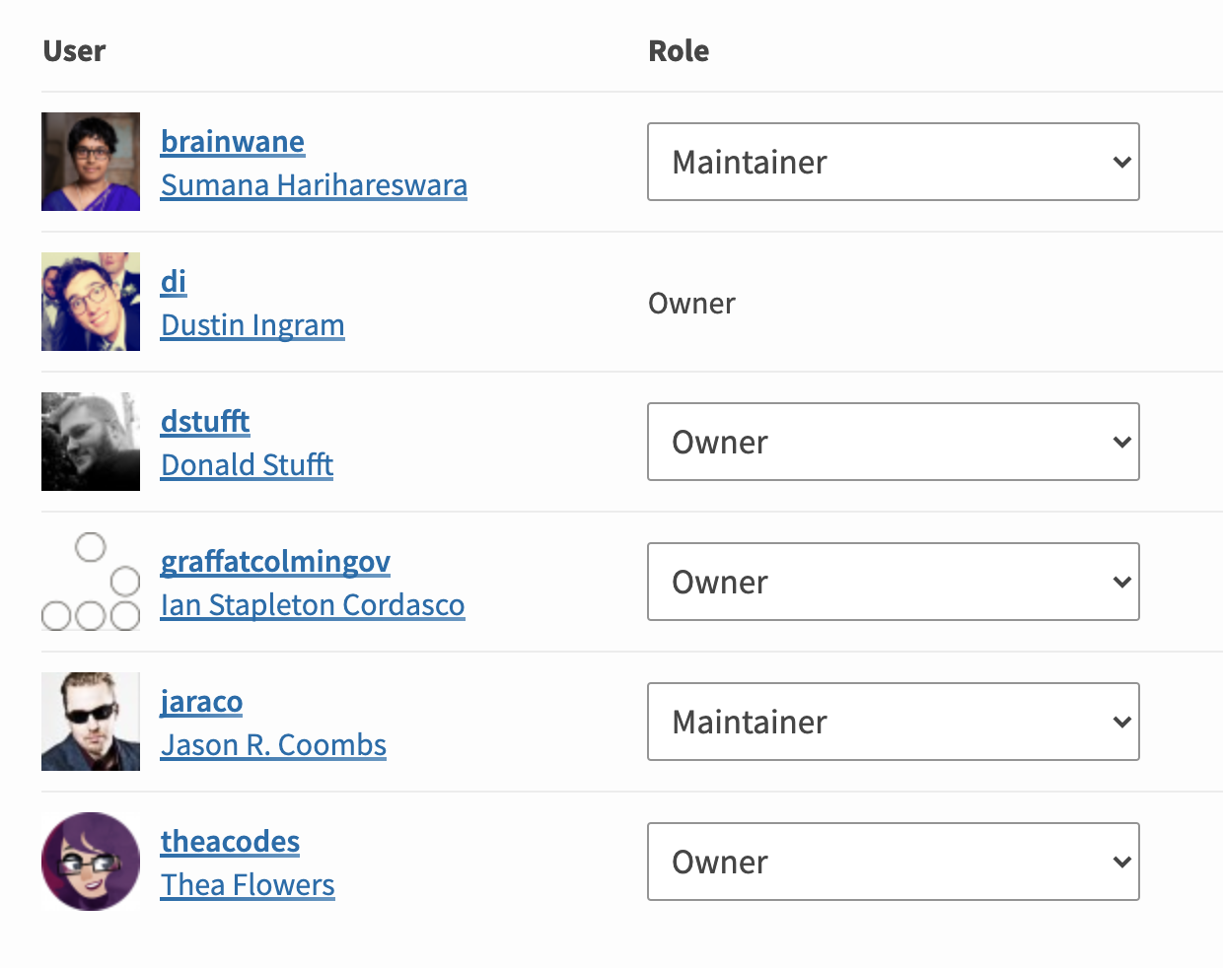
Task: Open the brainwane user profile
Action: tap(232, 141)
